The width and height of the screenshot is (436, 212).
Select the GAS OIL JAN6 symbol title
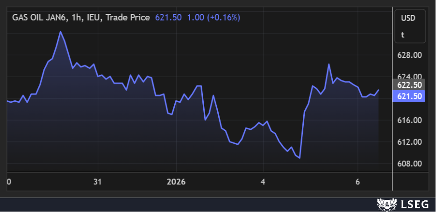38,18
